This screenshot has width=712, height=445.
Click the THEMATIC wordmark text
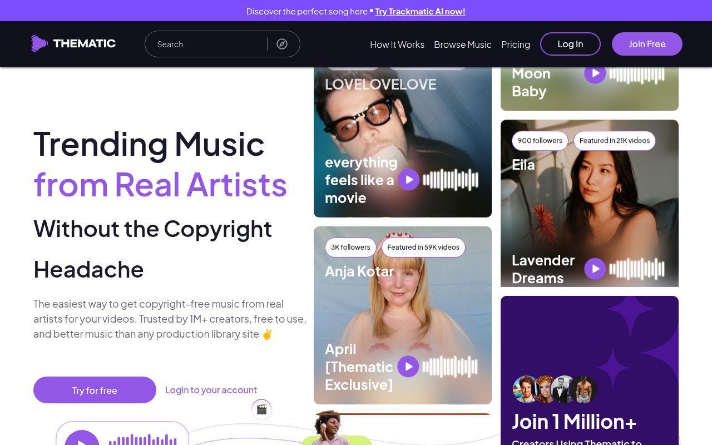coord(85,43)
